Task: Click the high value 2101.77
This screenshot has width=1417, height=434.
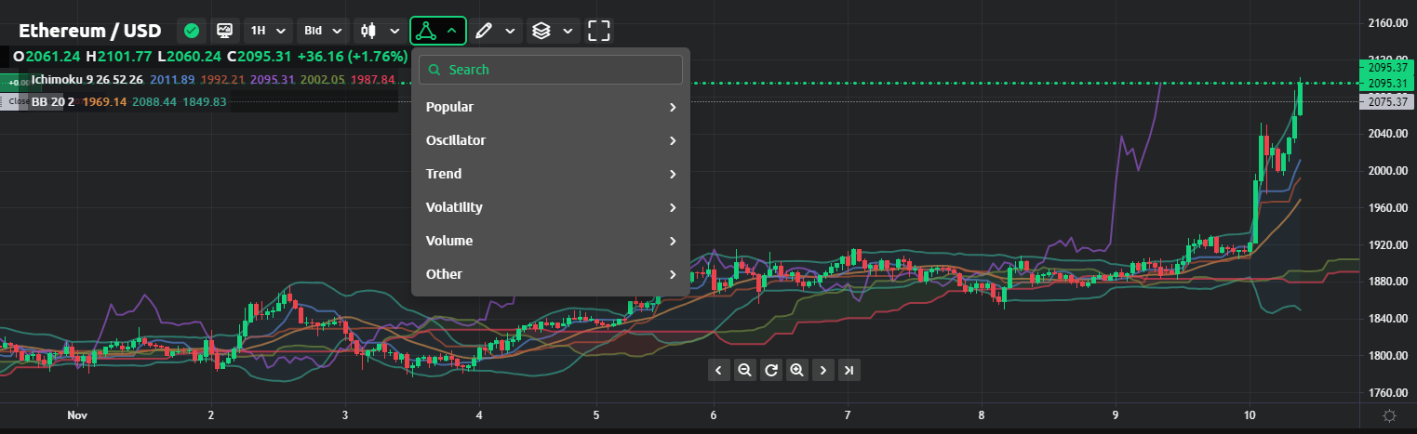Action: (x=125, y=56)
